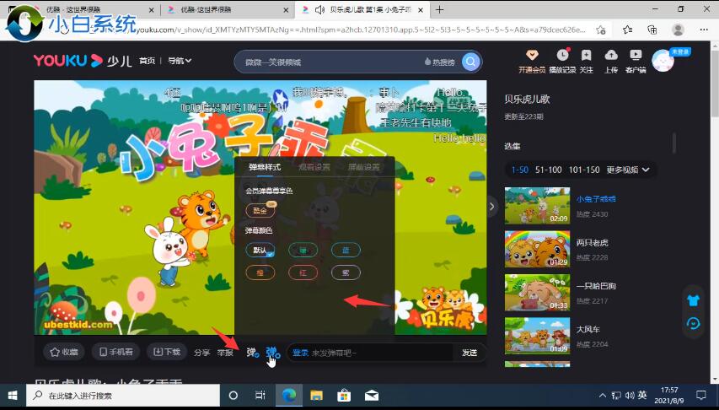Click 分享 share link
The width and height of the screenshot is (719, 410).
pyautogui.click(x=201, y=353)
